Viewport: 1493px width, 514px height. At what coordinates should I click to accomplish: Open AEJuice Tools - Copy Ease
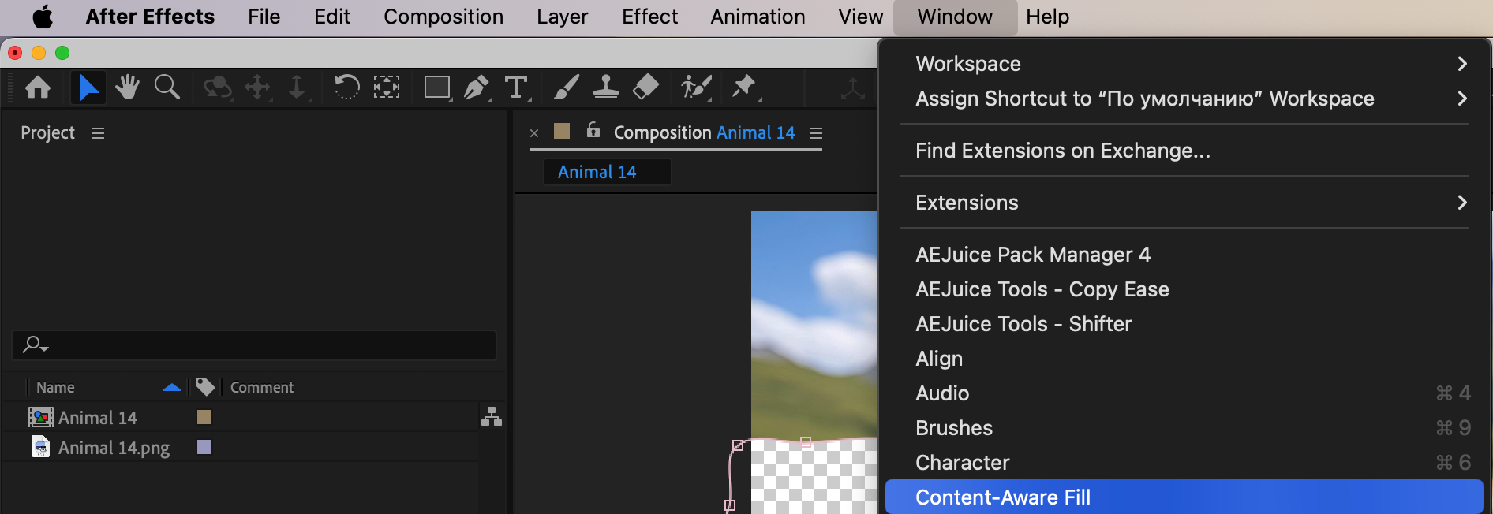tap(1184, 289)
